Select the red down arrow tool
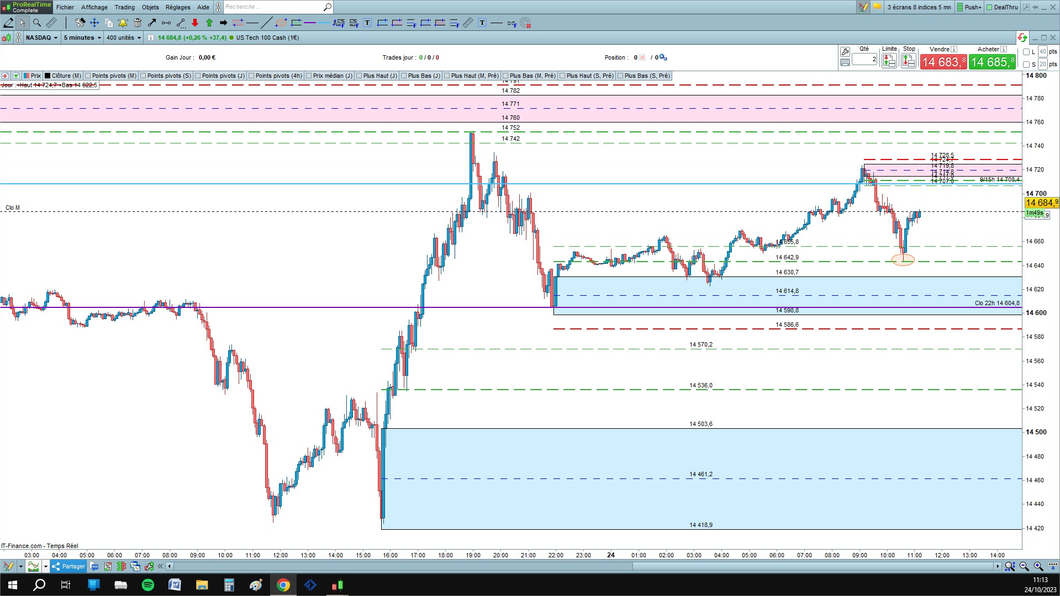This screenshot has width=1060, height=596. pyautogui.click(x=195, y=23)
